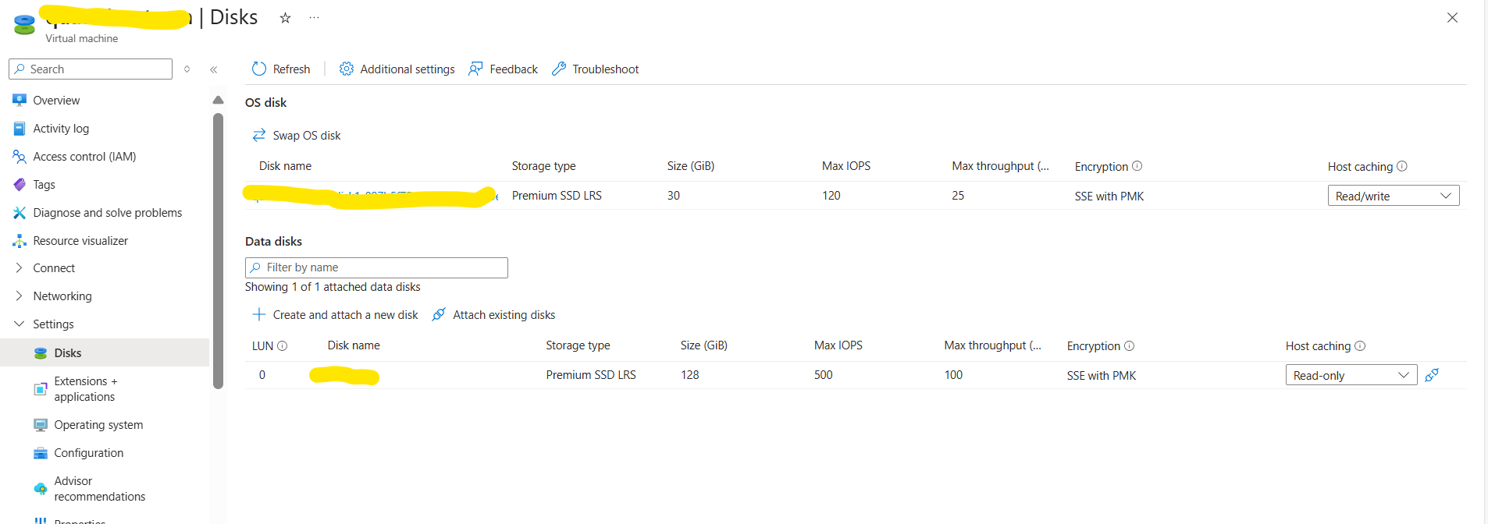This screenshot has width=1488, height=524.
Task: Click the LUN info icon
Action: (283, 345)
